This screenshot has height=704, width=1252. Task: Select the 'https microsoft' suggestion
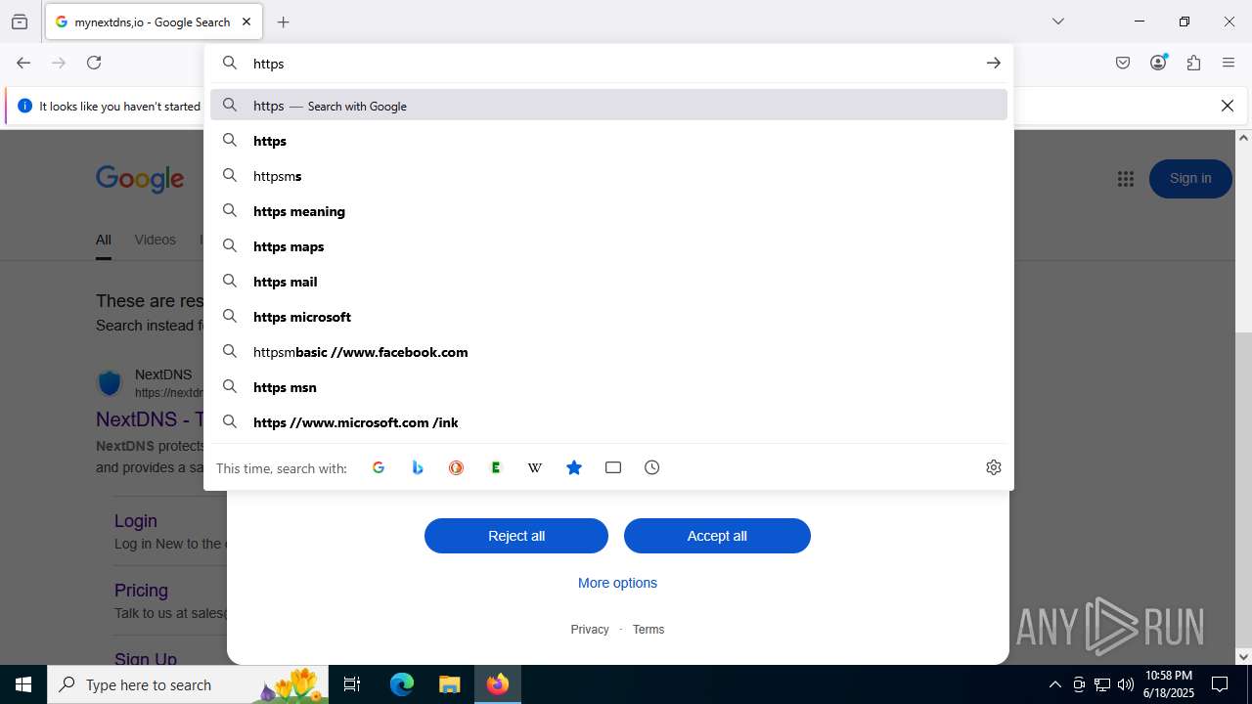[608, 317]
